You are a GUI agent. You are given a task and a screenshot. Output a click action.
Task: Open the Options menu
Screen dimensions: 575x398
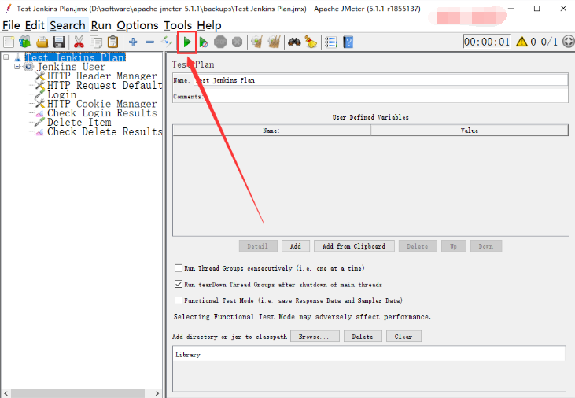tap(138, 25)
